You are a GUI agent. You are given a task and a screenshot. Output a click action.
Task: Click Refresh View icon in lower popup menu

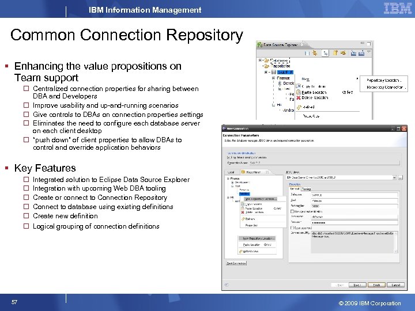click(240, 251)
